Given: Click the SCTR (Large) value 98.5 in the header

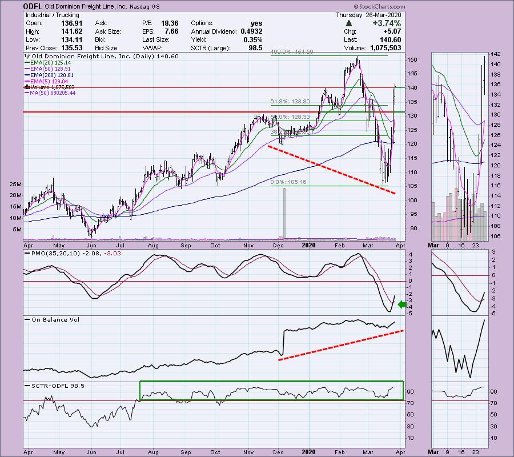Looking at the screenshot, I should [x=255, y=48].
